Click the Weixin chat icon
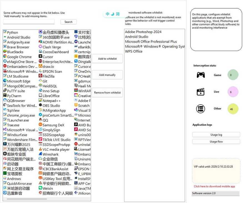 point(40,188)
